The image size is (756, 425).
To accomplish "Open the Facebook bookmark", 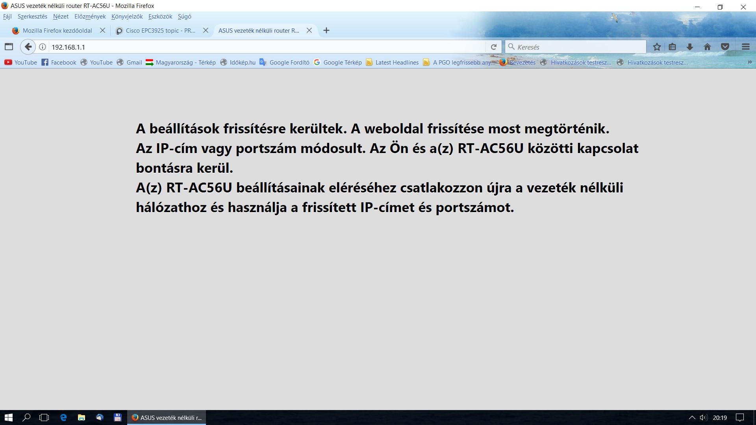I will click(x=59, y=62).
